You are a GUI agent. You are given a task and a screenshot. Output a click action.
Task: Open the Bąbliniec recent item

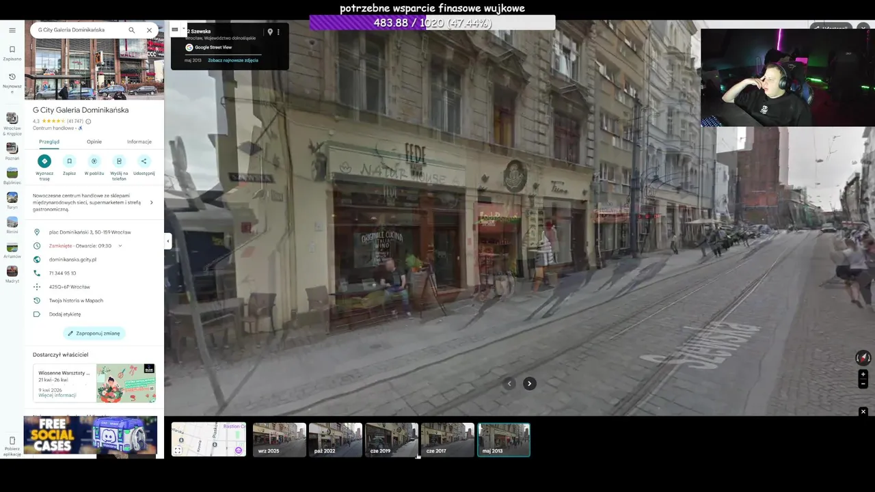tap(12, 176)
